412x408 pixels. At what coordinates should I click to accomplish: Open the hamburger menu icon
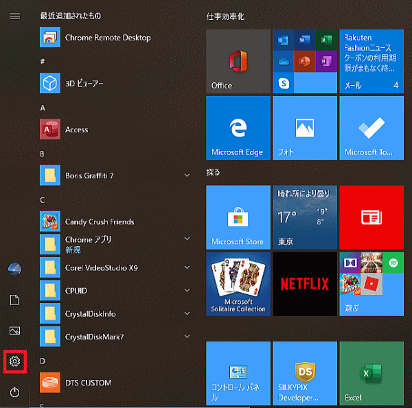(x=14, y=16)
